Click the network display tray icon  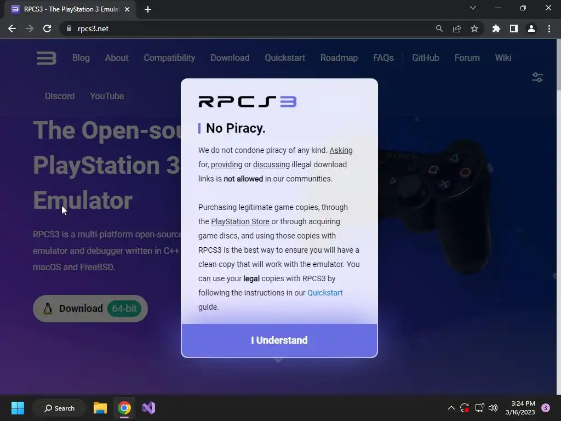[479, 408]
